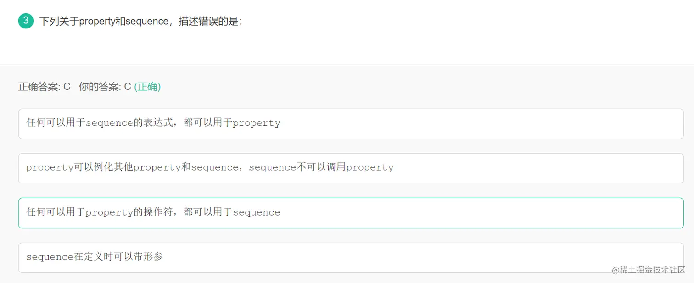Click the green number 3 question badge
The image size is (694, 283).
click(x=26, y=21)
